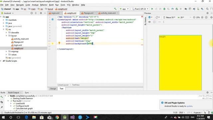Run the app with the green play button
The width and height of the screenshot is (213, 120).
tap(152, 9)
